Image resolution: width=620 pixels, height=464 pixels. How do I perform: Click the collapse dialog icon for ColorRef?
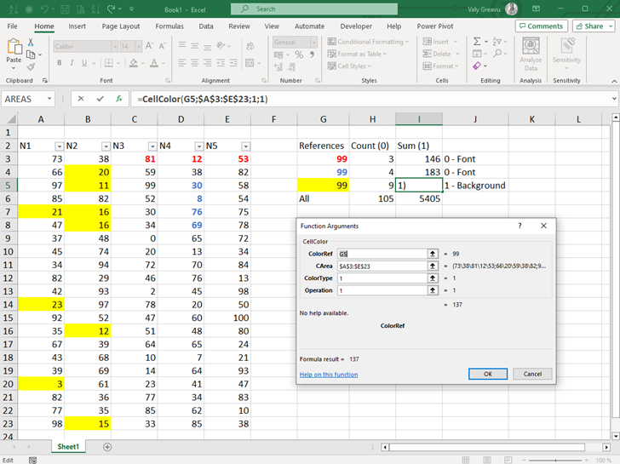432,254
